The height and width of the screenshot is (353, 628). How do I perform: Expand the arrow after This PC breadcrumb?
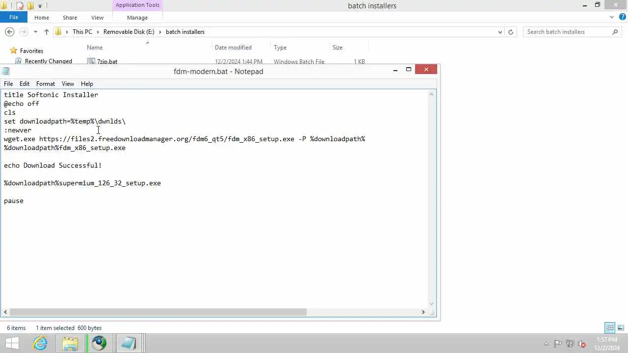[x=98, y=32]
